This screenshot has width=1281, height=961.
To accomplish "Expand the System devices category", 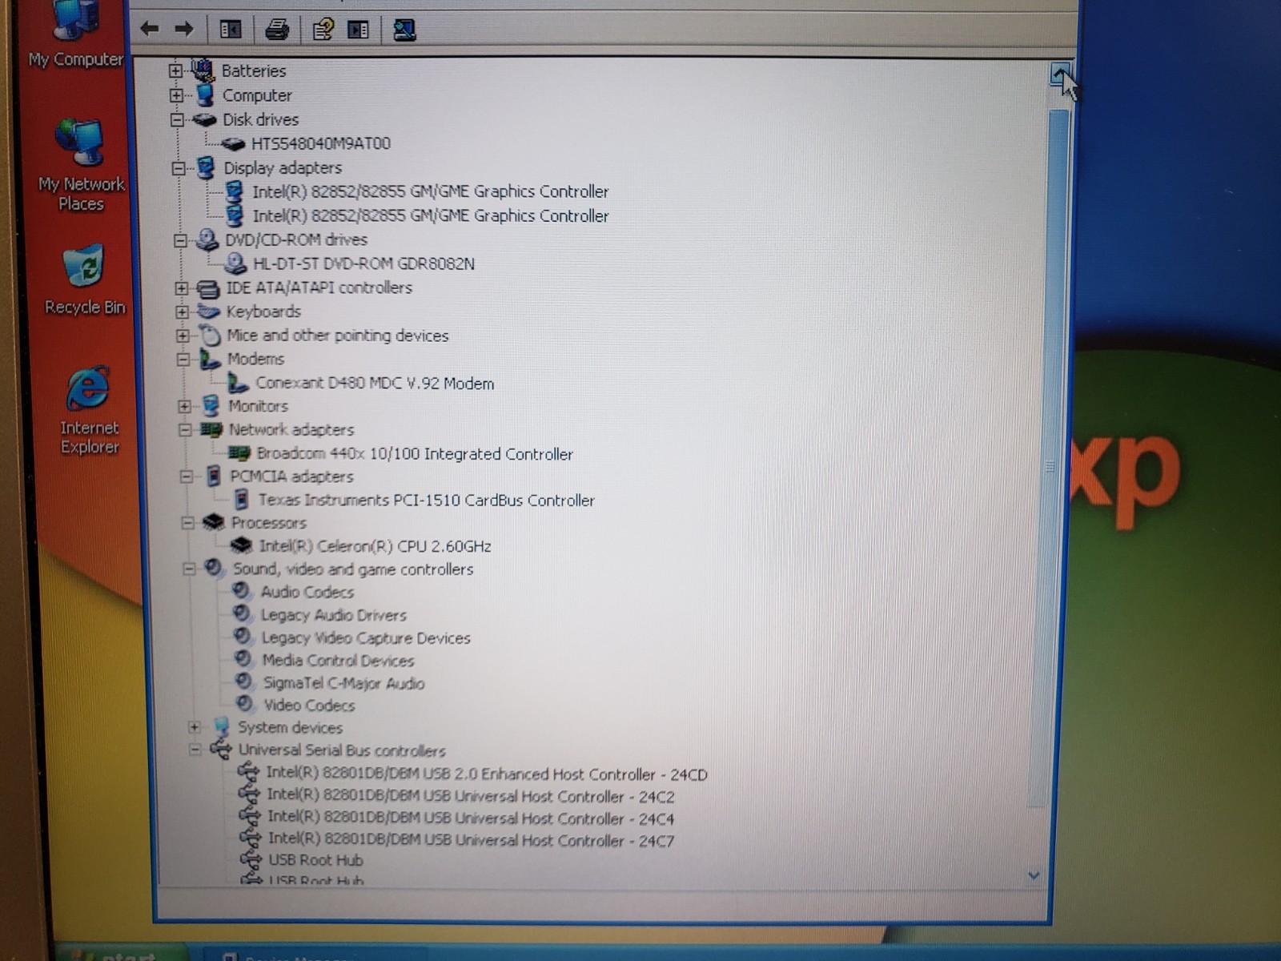I will [x=195, y=727].
